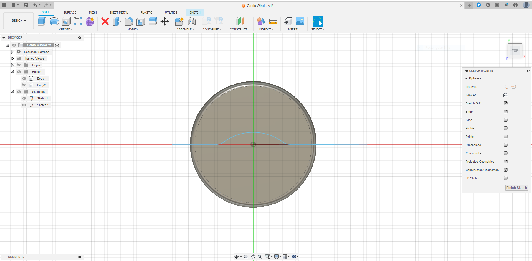Select the Combine tool icon

coord(153,21)
